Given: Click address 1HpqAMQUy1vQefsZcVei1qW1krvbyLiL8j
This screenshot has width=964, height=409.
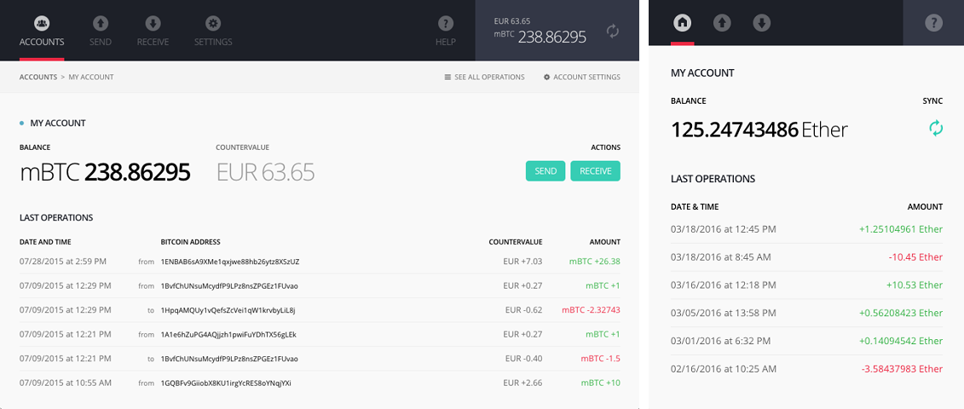Looking at the screenshot, I should pos(228,310).
